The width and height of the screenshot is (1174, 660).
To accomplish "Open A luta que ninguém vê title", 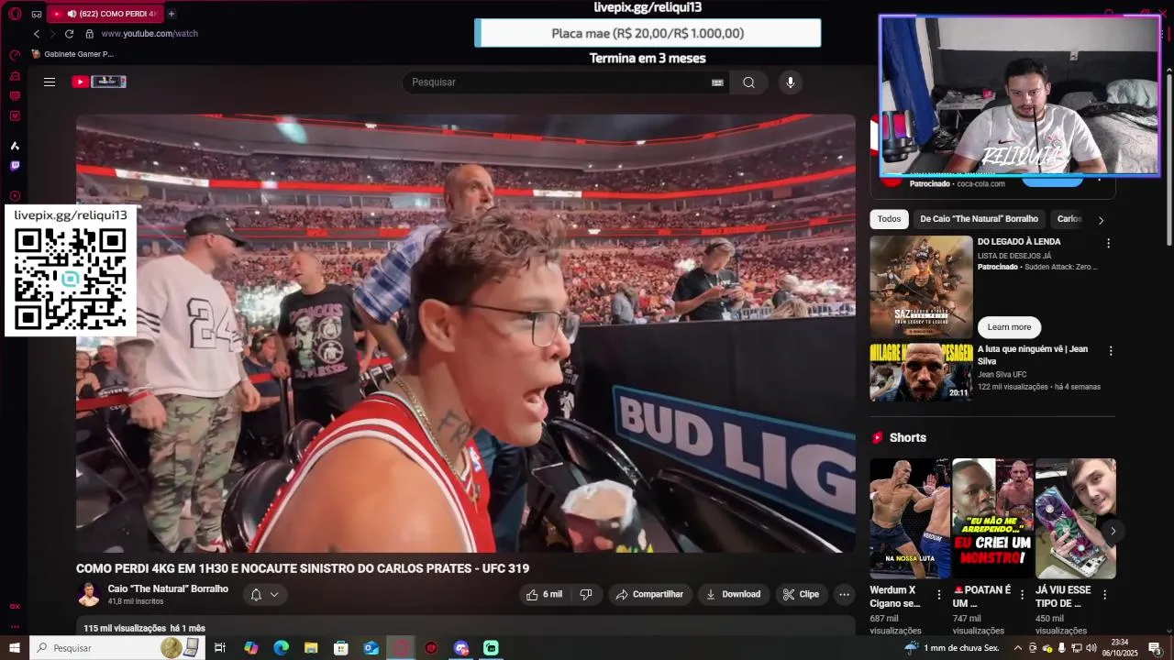I will click(x=1033, y=355).
